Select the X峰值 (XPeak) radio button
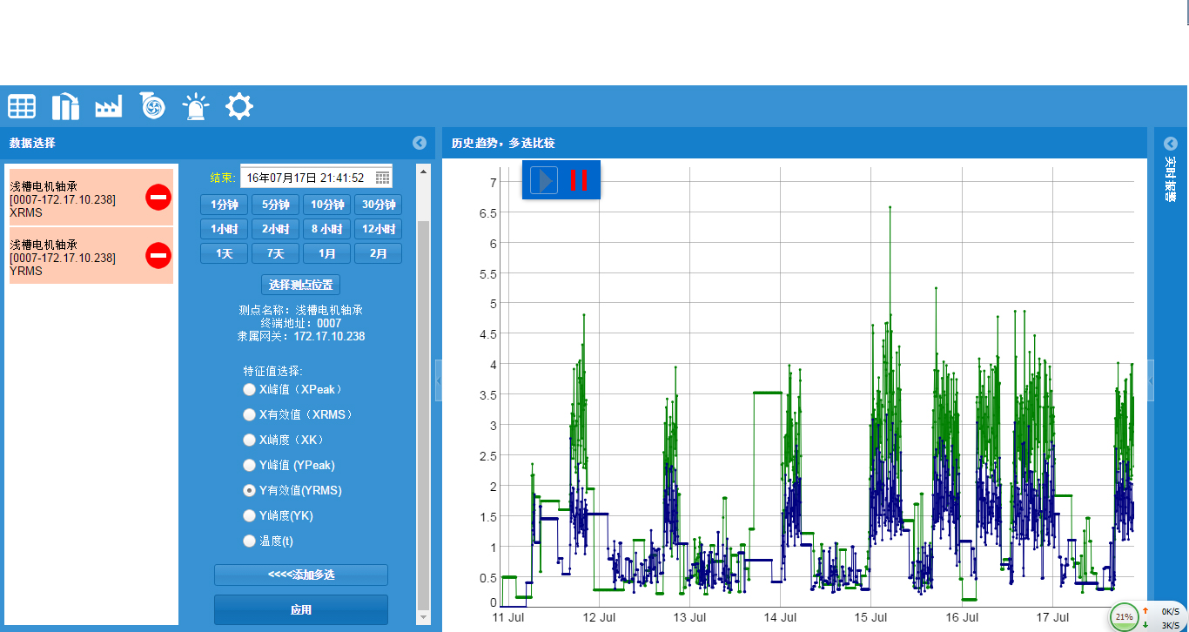This screenshot has height=632, width=1189. coord(250,389)
